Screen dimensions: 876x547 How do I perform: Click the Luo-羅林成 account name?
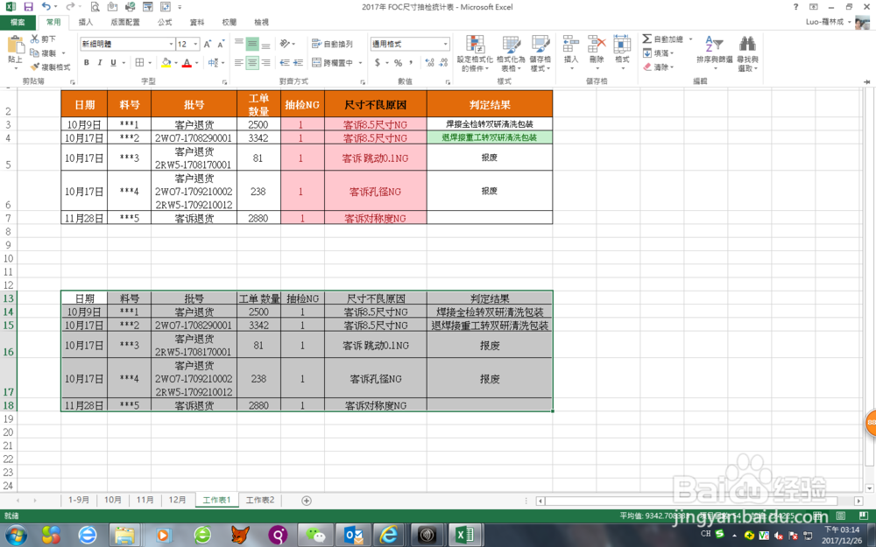click(824, 22)
